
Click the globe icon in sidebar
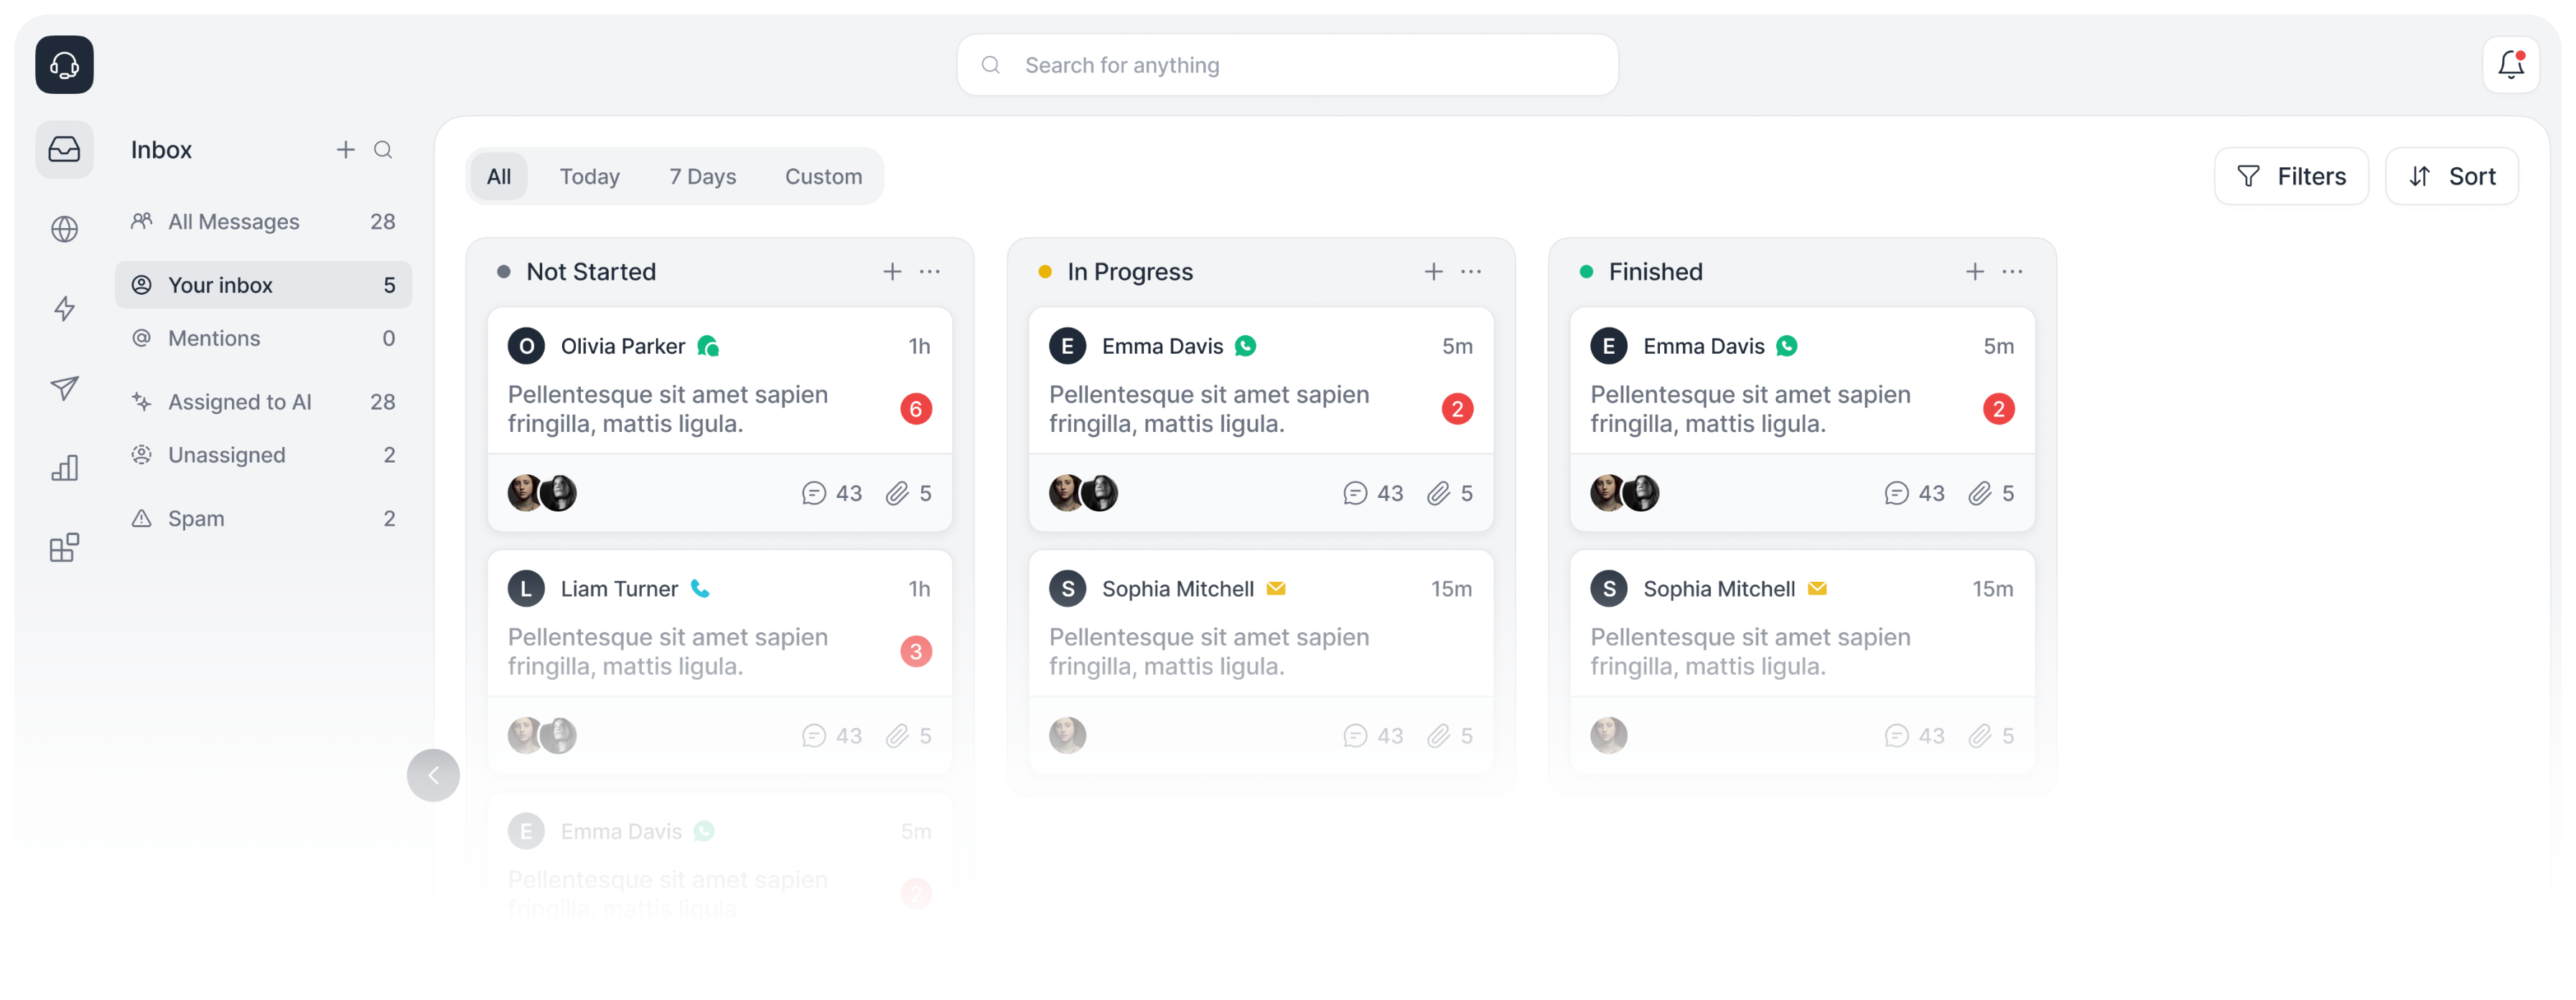coord(64,229)
